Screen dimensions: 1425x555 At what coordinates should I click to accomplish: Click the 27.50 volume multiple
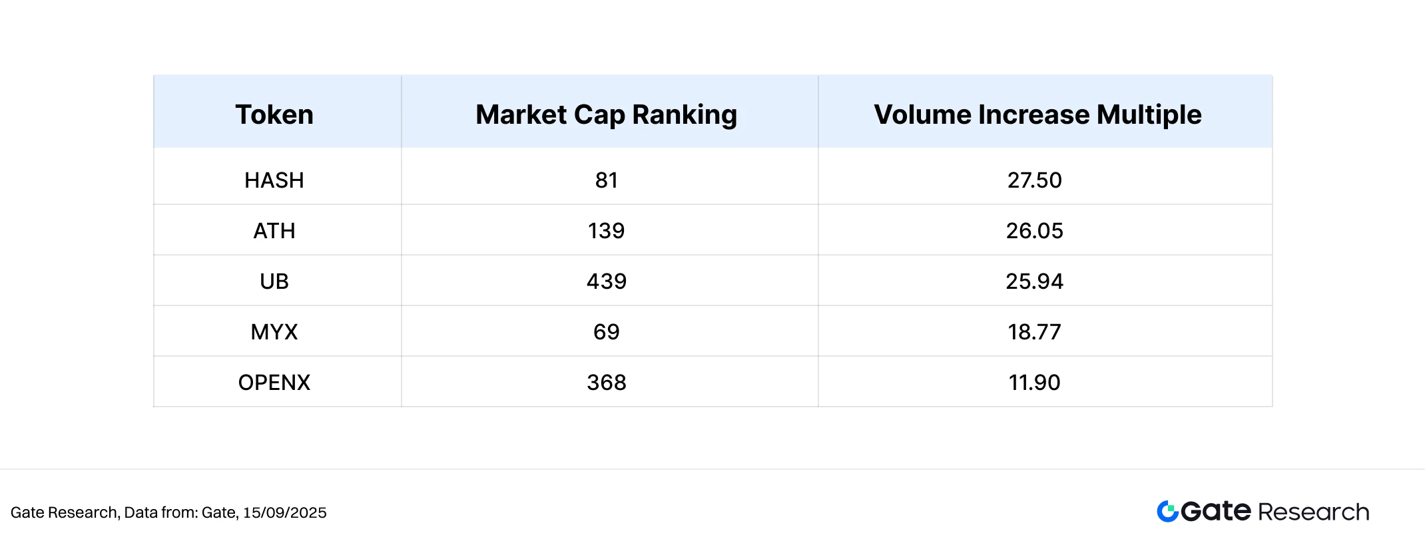(x=1035, y=180)
